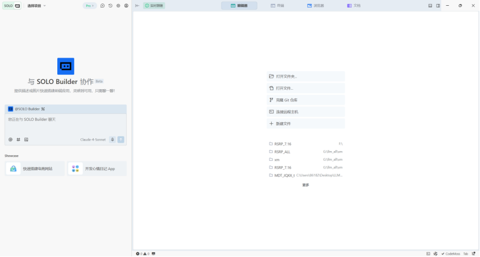Toggle bottom panel layout icon
The image size is (480, 257).
coord(430,6)
